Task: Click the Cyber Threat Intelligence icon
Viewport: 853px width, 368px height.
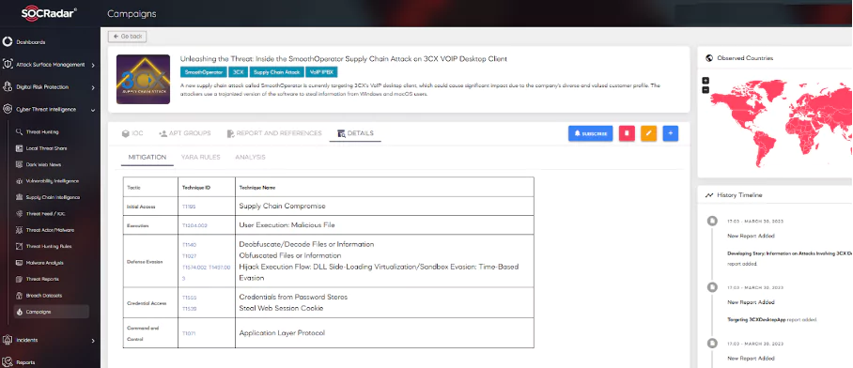Action: click(x=8, y=109)
